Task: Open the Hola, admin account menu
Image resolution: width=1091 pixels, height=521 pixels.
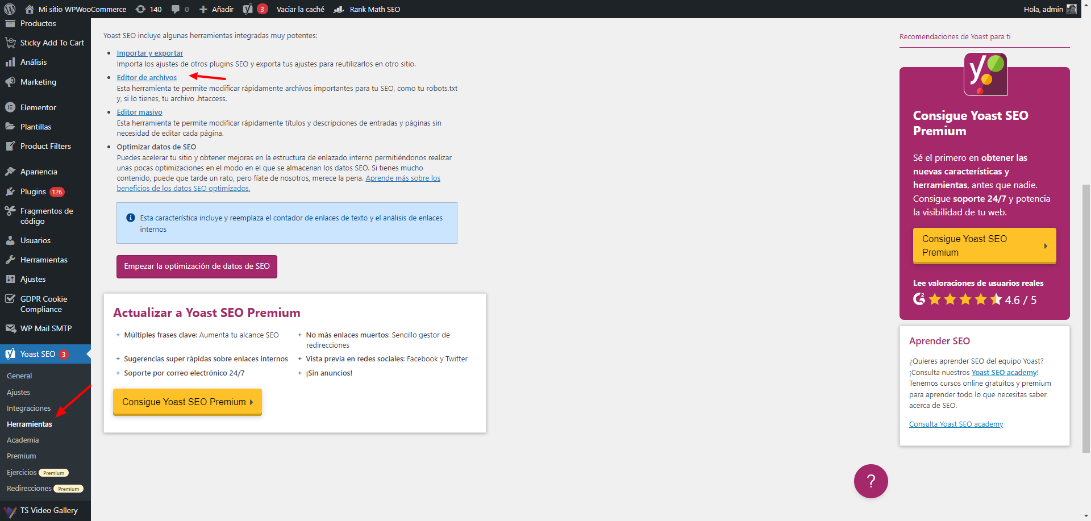Action: 1050,9
